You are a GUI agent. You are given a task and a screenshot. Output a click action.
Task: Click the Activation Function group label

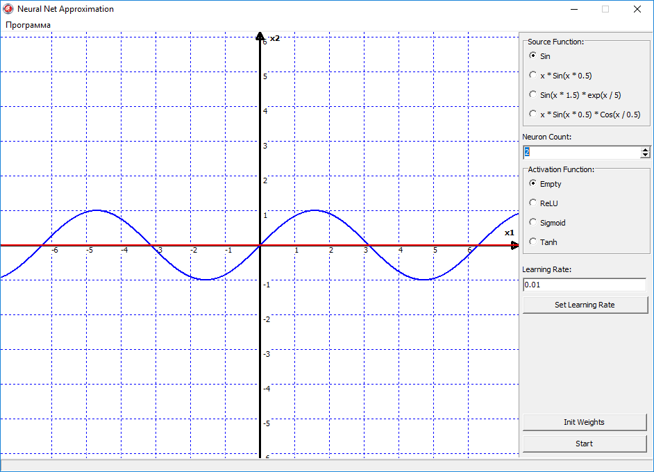[561, 169]
